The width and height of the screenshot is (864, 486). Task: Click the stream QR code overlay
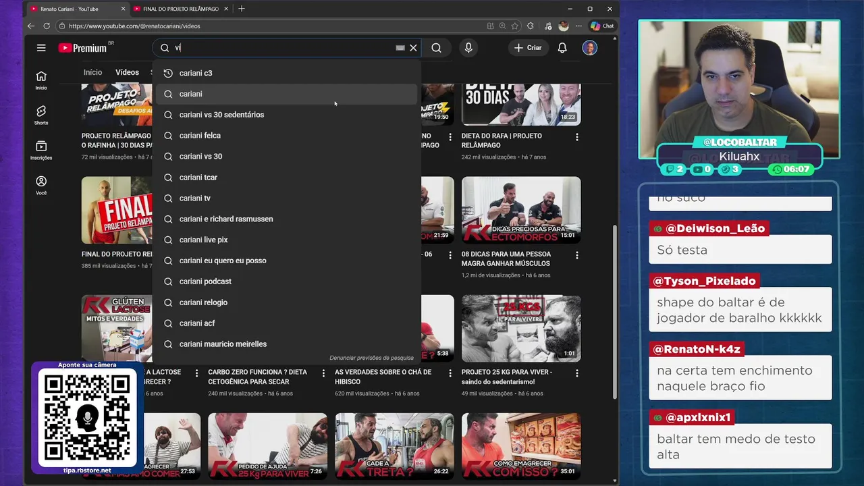click(x=87, y=417)
